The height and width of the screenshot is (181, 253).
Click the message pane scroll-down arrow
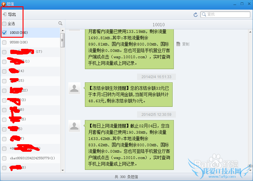pyautogui.click(x=250, y=170)
